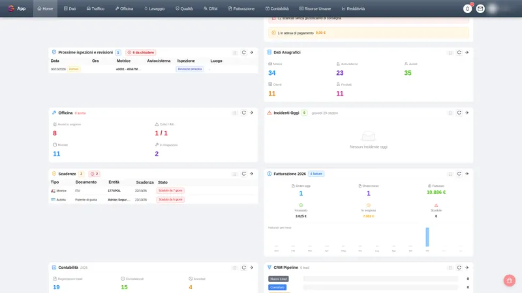Viewport: 522px width, 293px height.
Task: Click the 'Revisione periodica' inspection tag
Action: [x=190, y=69]
